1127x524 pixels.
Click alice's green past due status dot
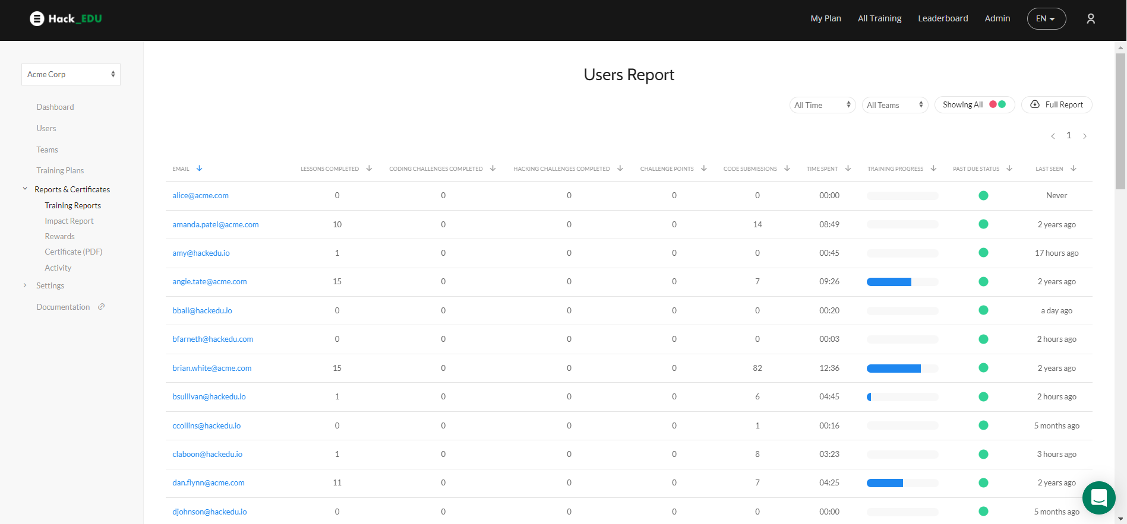pos(983,196)
